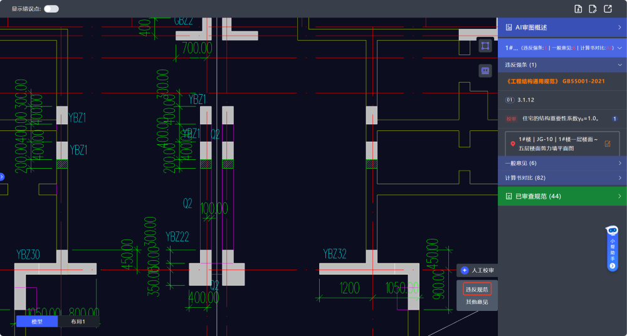Toggle the 显示错误点 switch
Image resolution: width=627 pixels, height=336 pixels.
(51, 9)
